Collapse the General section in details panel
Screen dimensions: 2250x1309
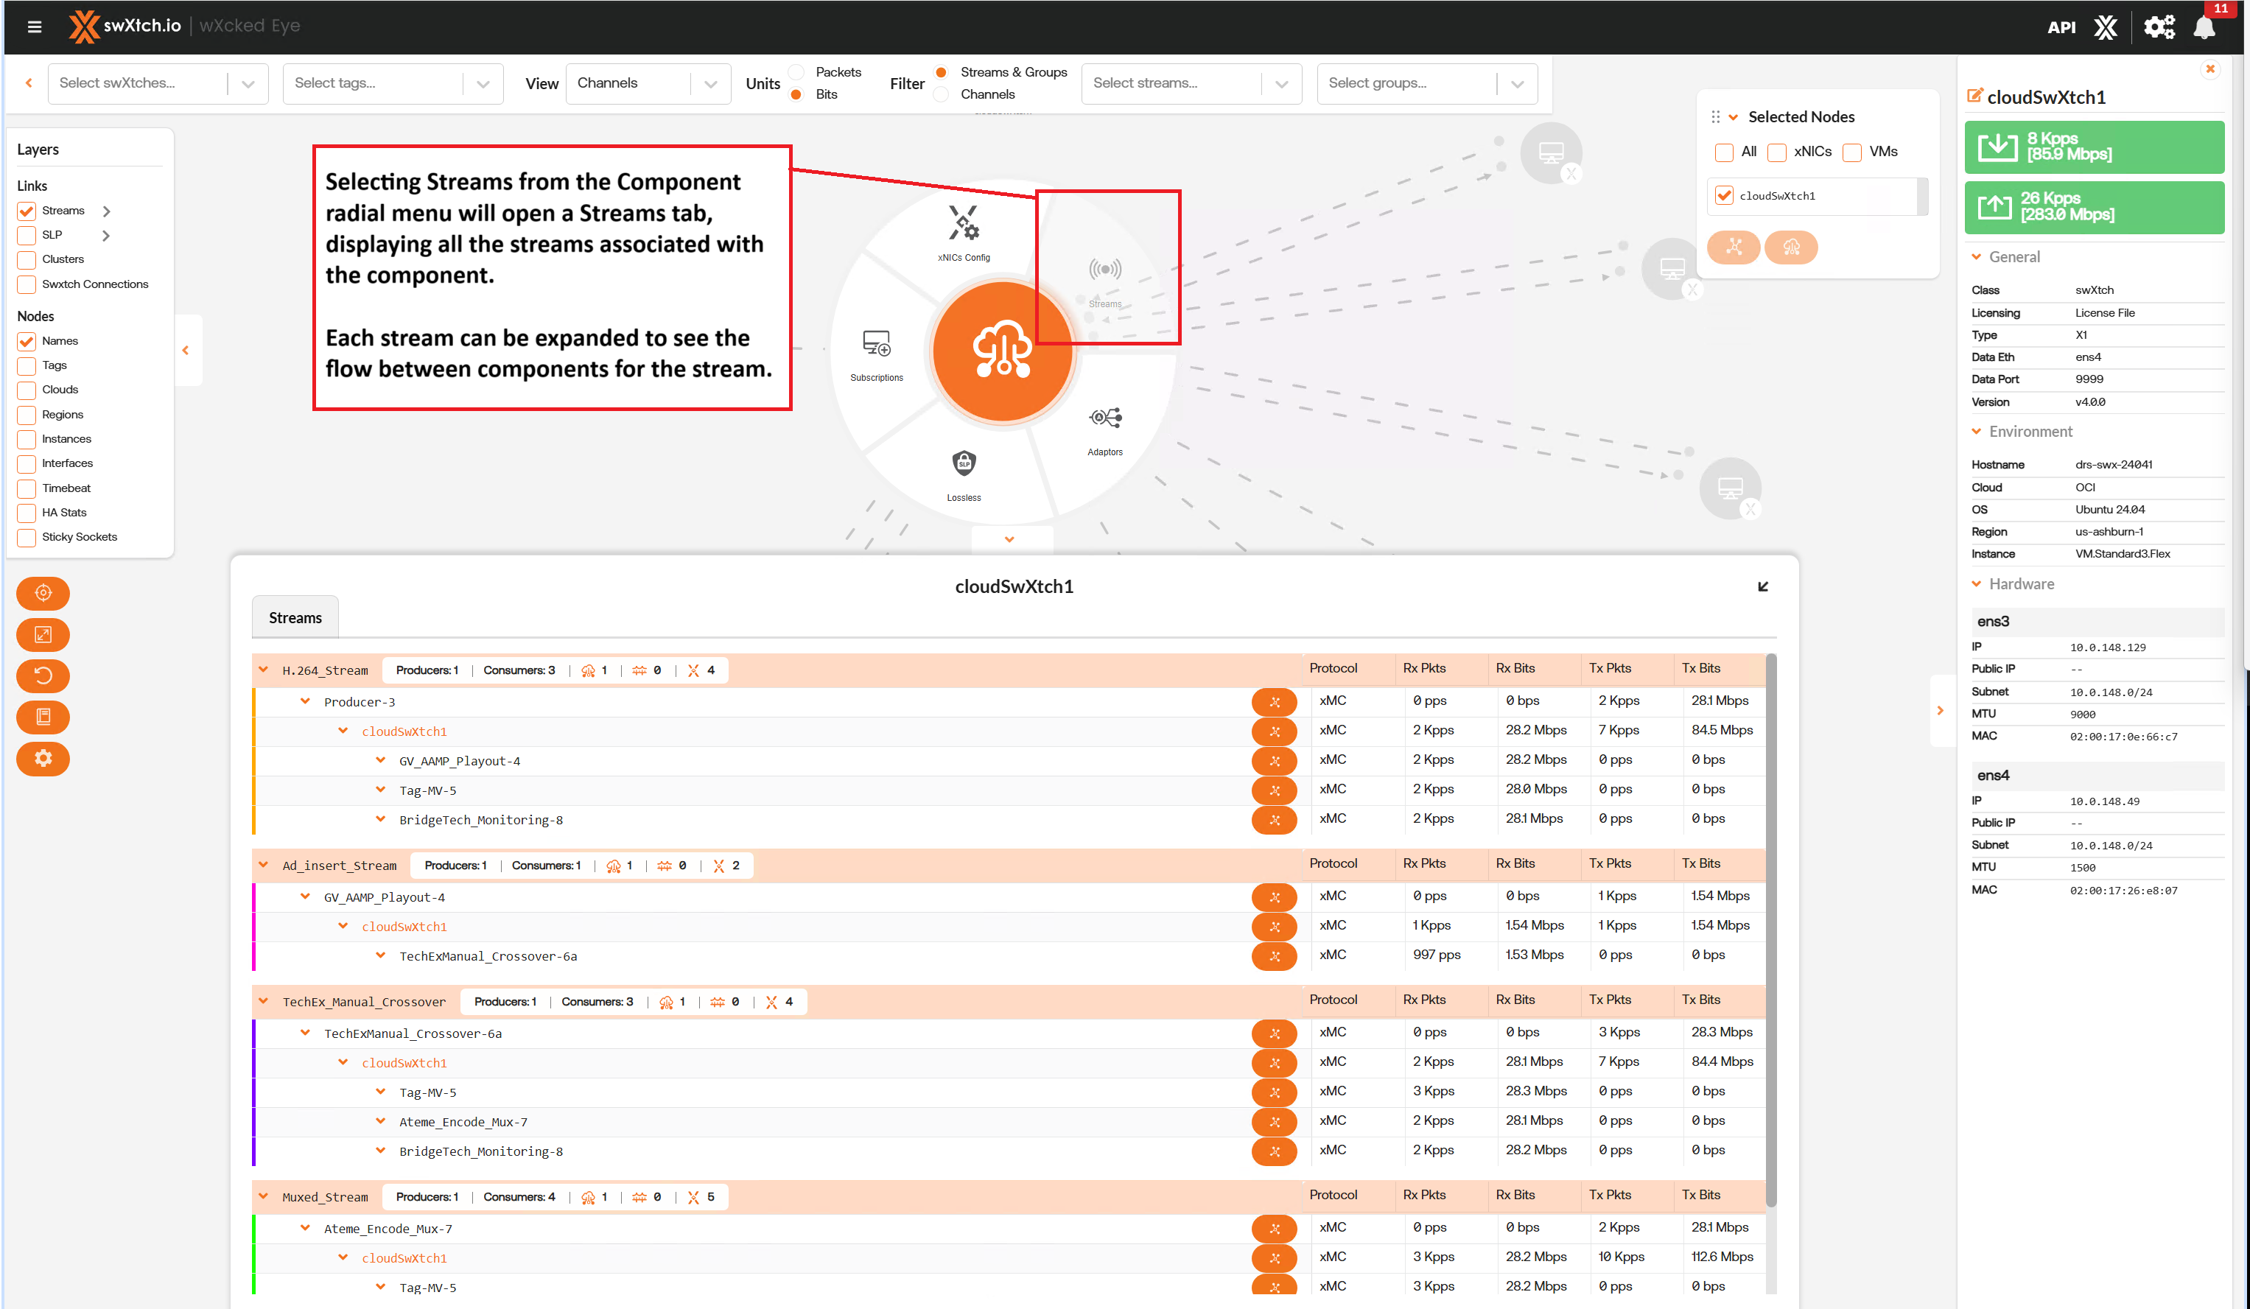click(x=1977, y=257)
